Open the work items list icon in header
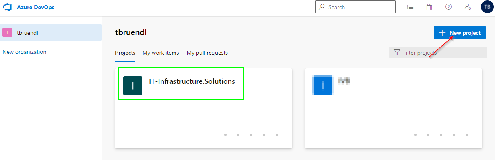 (410, 7)
